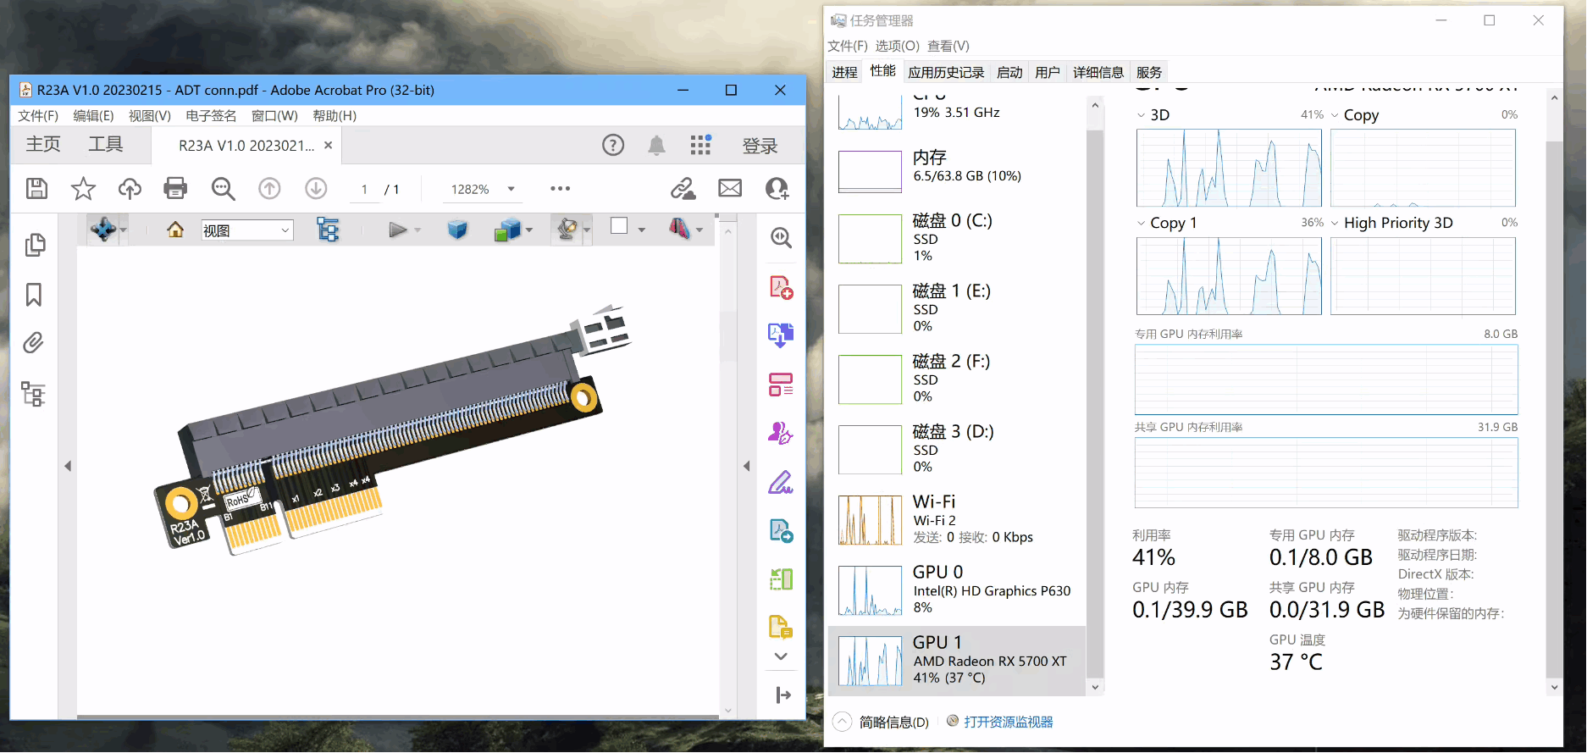1587x753 pixels.
Task: Send file via the envelope email icon
Action: (730, 189)
